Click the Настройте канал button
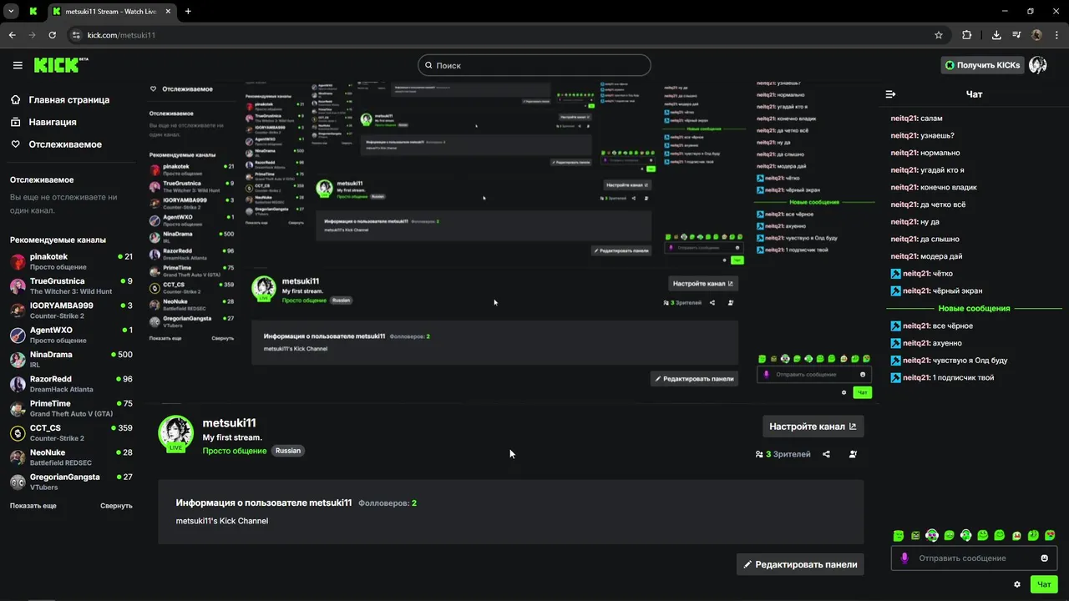 (x=813, y=427)
